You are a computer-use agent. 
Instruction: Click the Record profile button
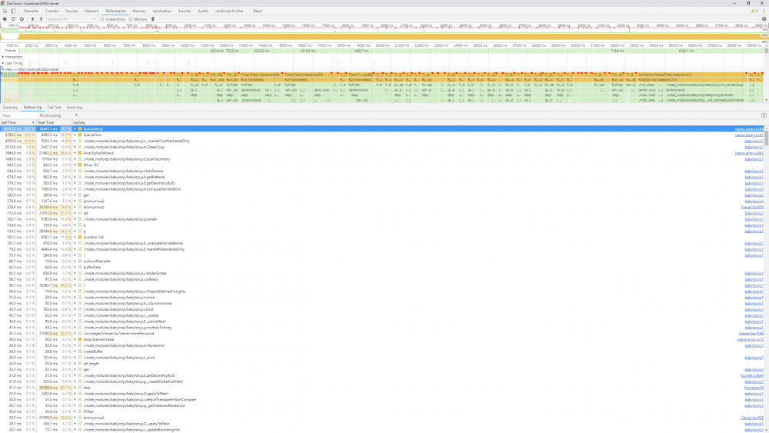coord(5,18)
